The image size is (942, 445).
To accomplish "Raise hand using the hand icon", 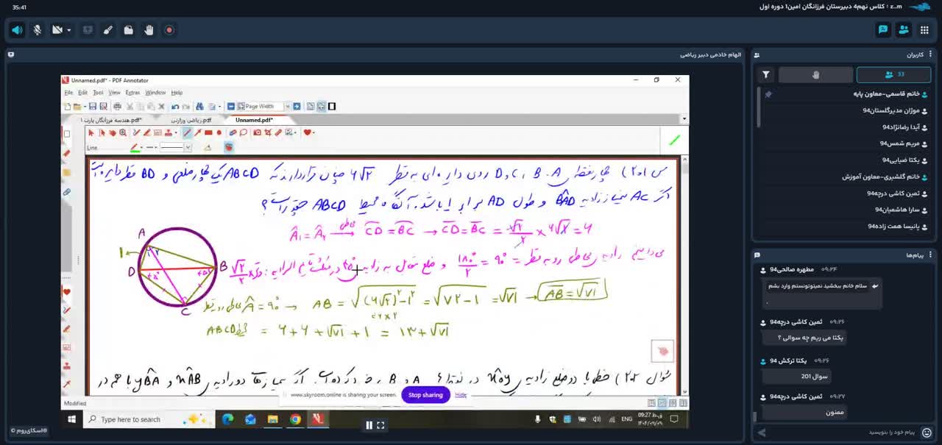I will (x=149, y=30).
